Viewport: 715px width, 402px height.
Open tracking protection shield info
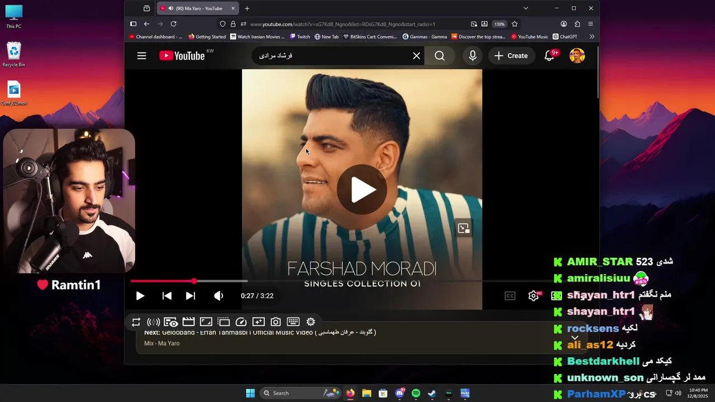tap(222, 24)
